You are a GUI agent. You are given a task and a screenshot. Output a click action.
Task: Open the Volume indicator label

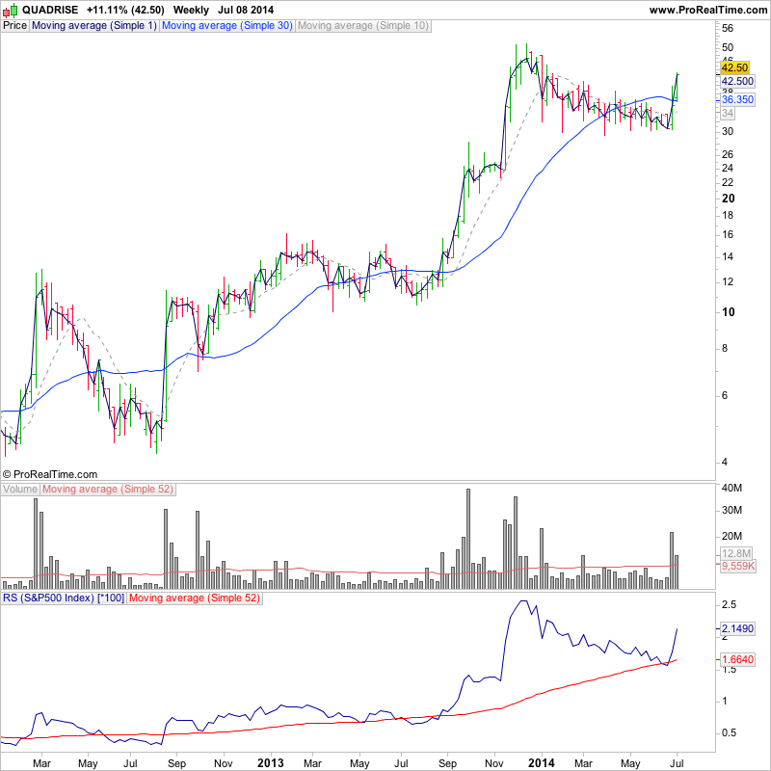click(19, 490)
